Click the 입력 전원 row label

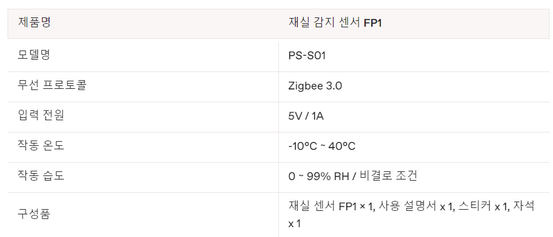pyautogui.click(x=41, y=116)
